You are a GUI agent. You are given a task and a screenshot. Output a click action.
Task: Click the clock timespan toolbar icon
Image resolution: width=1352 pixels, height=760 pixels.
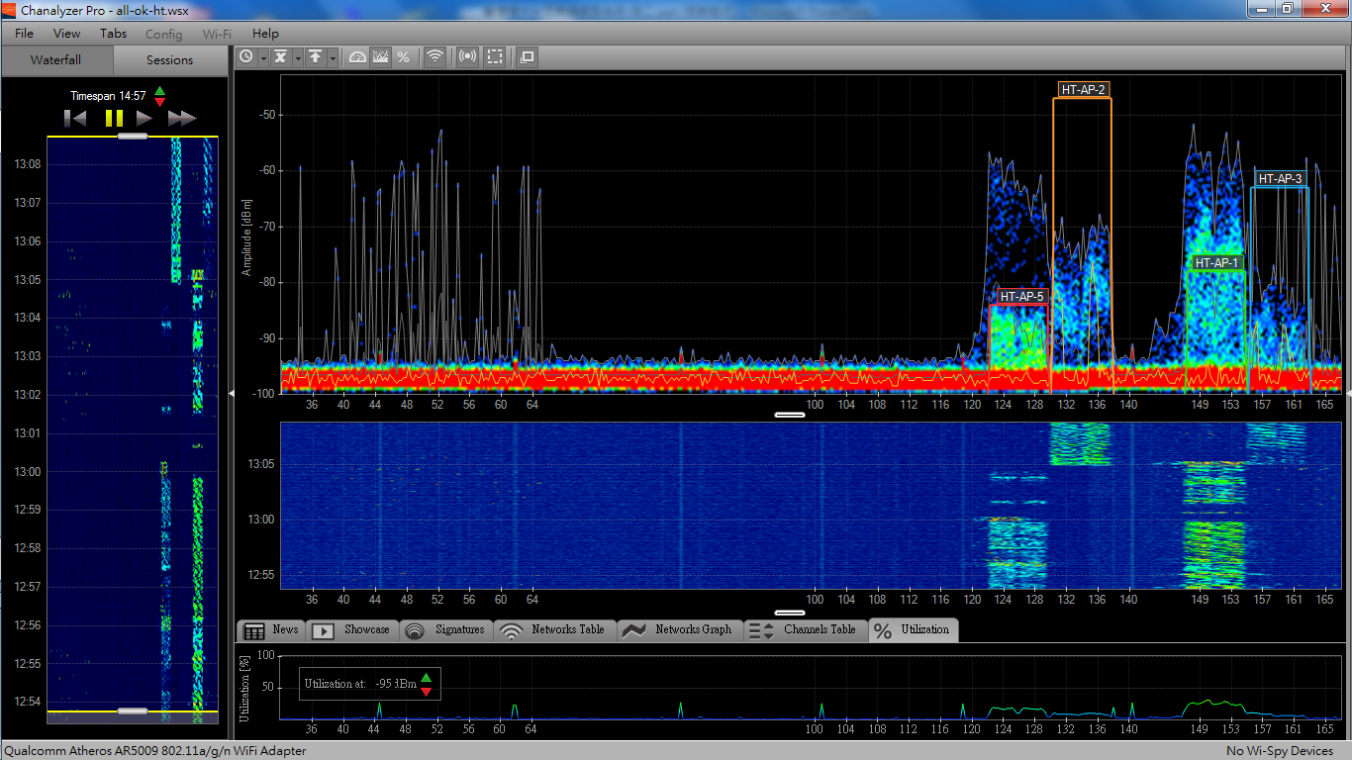pos(245,57)
